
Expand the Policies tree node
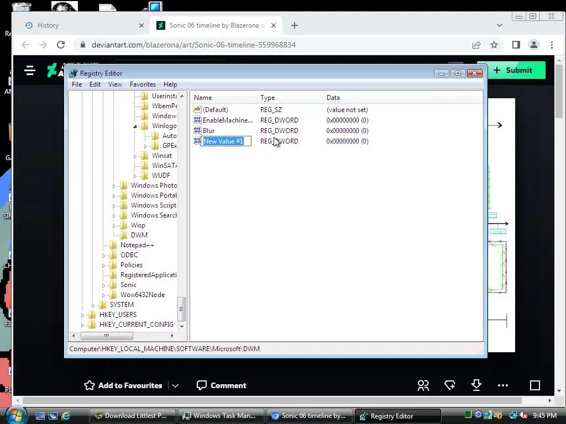103,266
